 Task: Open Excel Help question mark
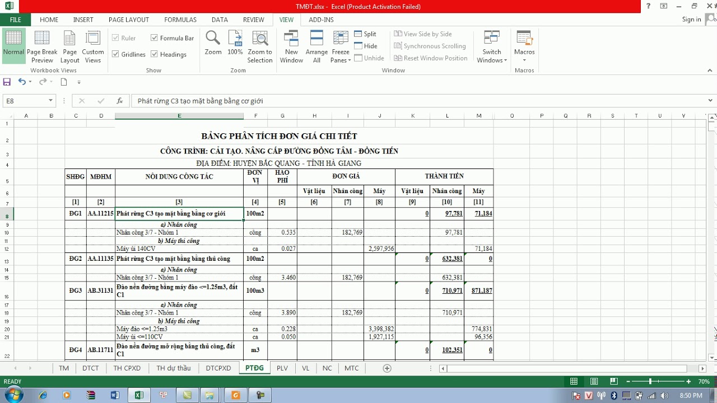pos(648,6)
